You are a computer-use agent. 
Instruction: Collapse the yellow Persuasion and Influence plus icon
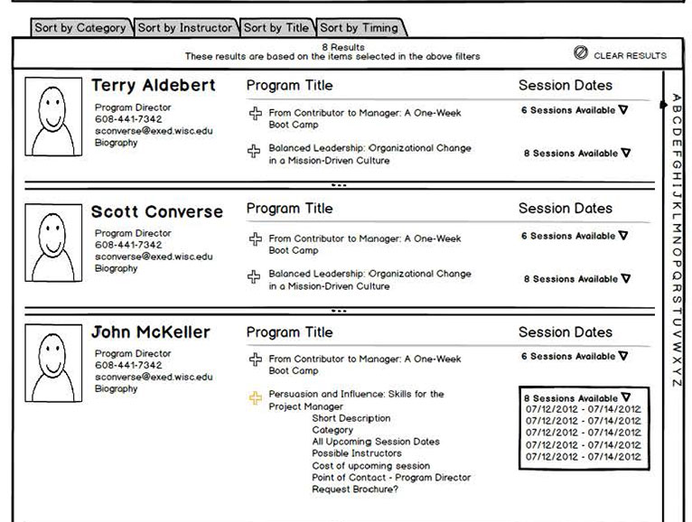tap(255, 398)
